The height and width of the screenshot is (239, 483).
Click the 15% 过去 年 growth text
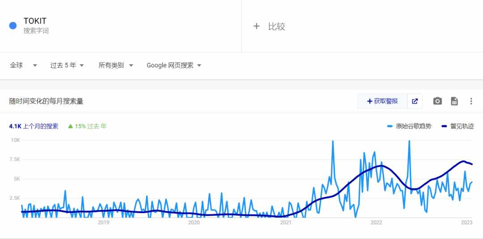(87, 126)
